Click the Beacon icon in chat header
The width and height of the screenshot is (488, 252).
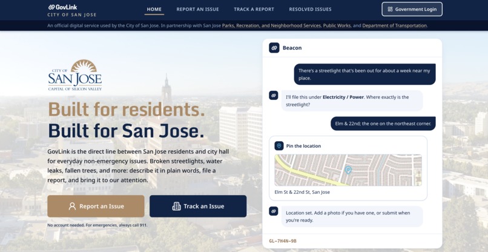274,48
